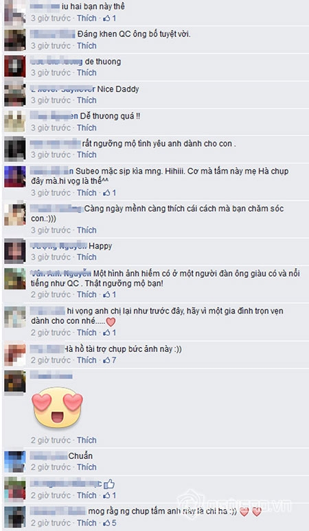Like the 'de thuong' comment
309x531 pixels.
tap(87, 73)
